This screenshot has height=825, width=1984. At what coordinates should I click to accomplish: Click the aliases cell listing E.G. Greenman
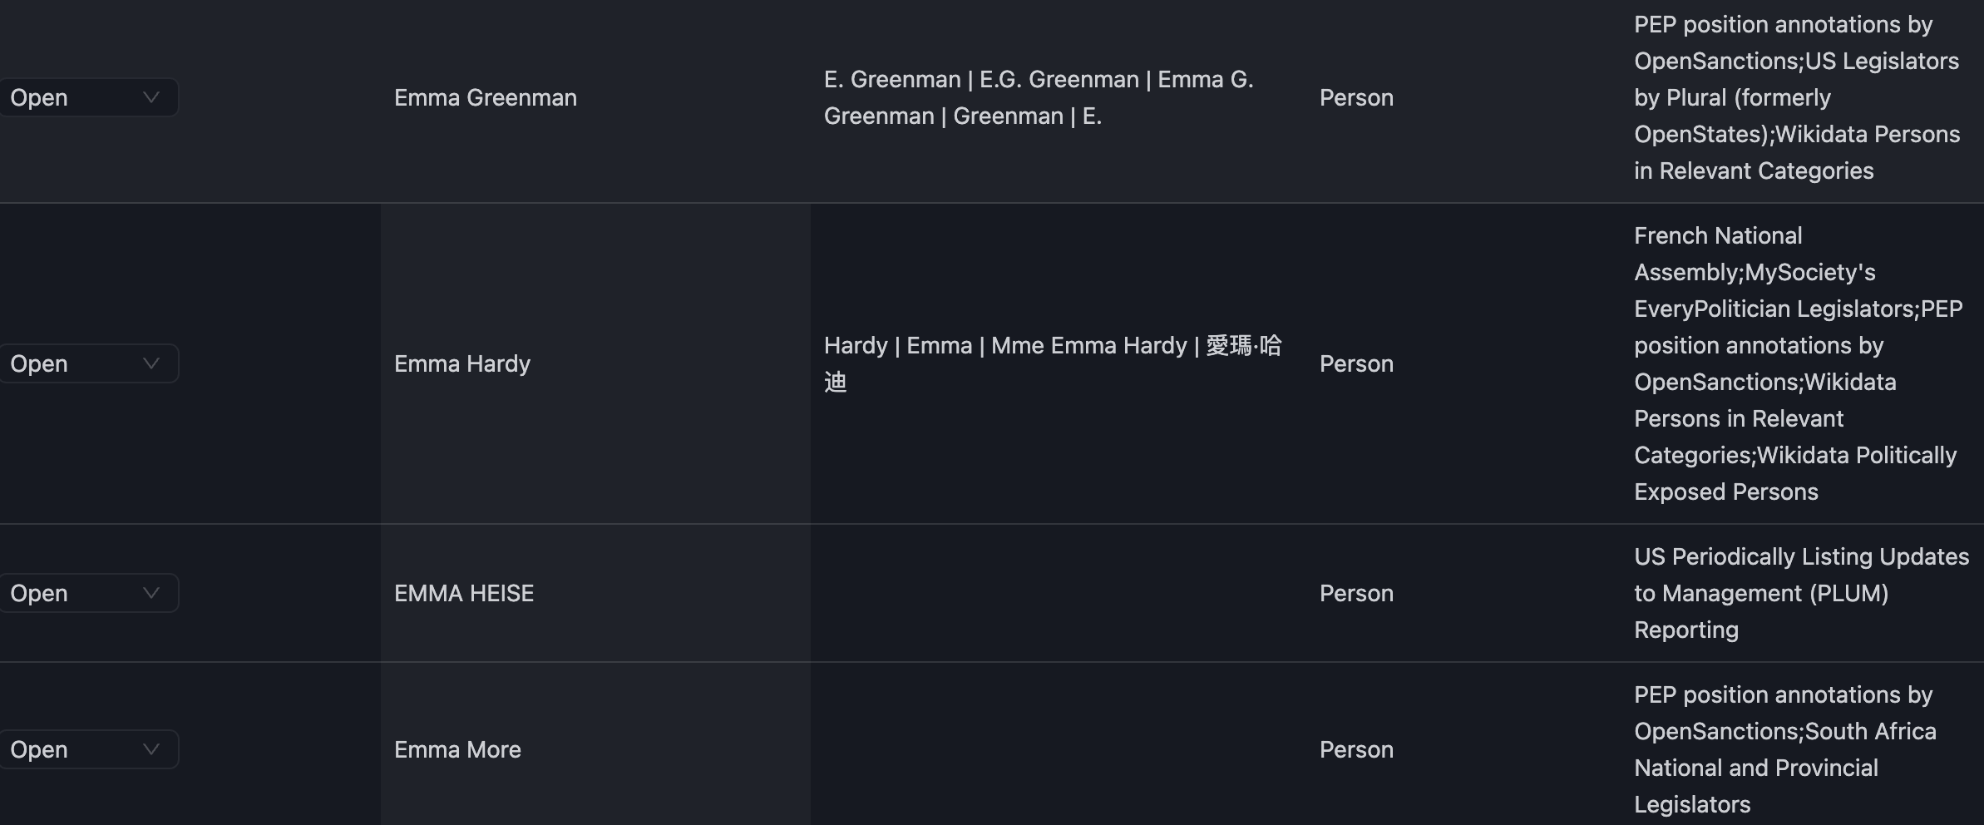coord(1039,97)
